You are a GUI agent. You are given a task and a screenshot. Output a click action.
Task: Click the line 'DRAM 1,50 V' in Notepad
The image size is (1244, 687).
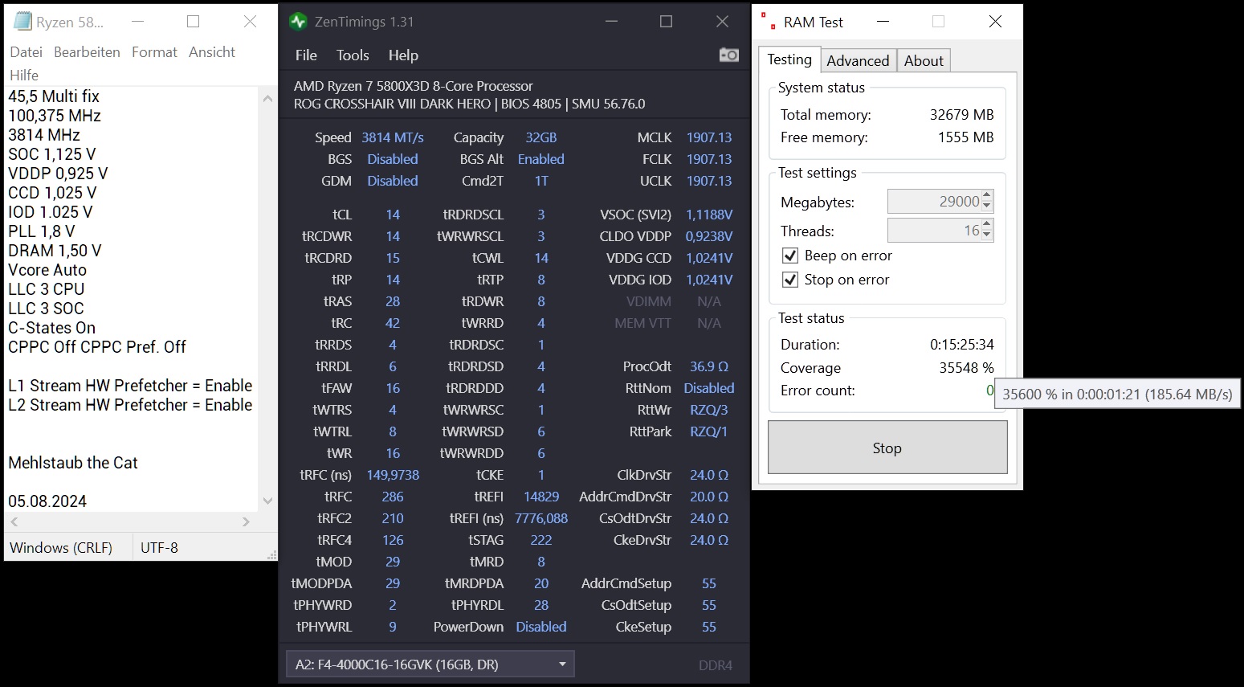point(55,251)
